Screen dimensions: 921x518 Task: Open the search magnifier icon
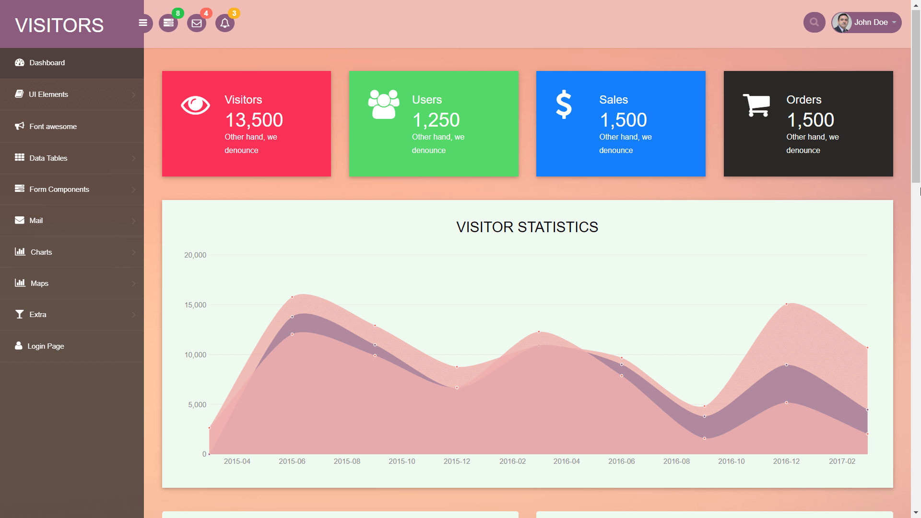click(x=814, y=22)
